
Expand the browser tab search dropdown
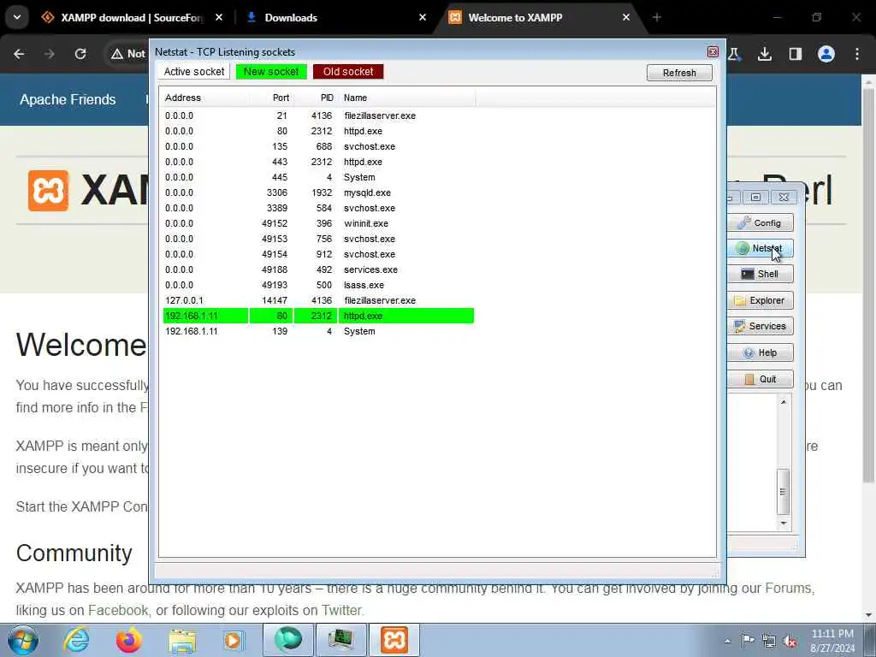pos(17,17)
